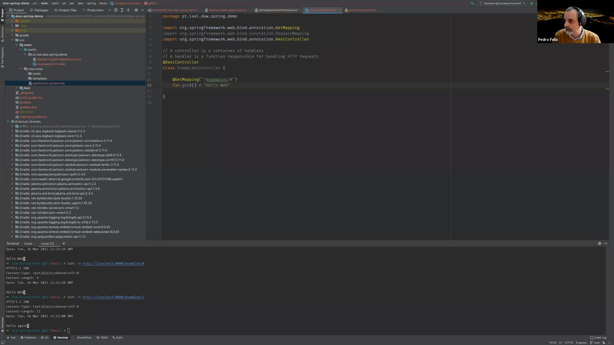614x345 pixels.
Task: Open the Event Log
Action: 598,338
